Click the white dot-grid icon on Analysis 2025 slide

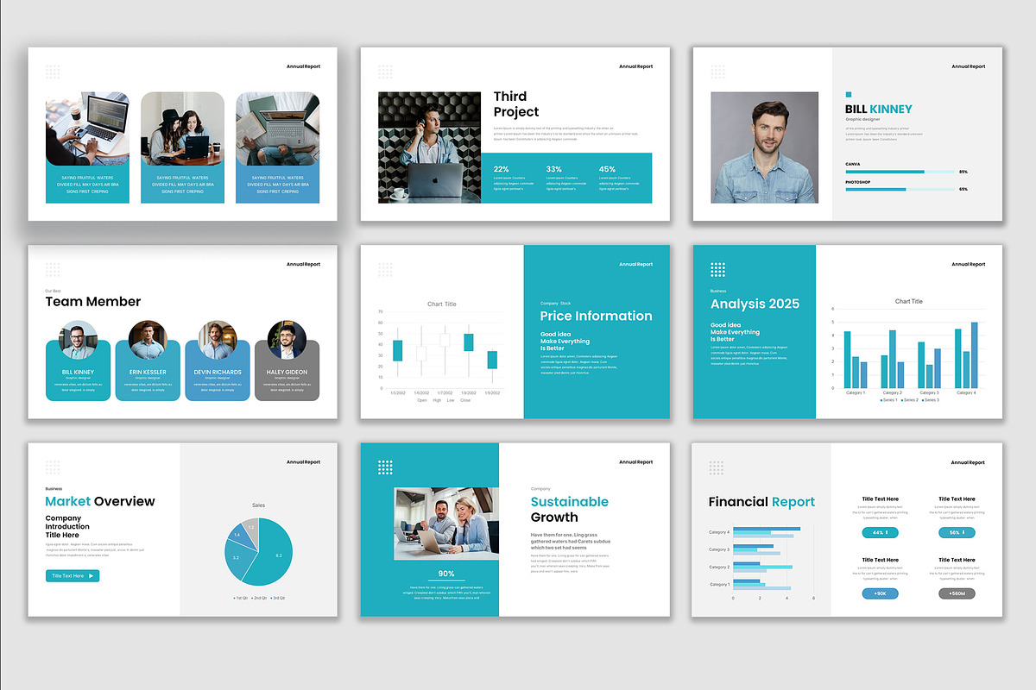coord(718,270)
